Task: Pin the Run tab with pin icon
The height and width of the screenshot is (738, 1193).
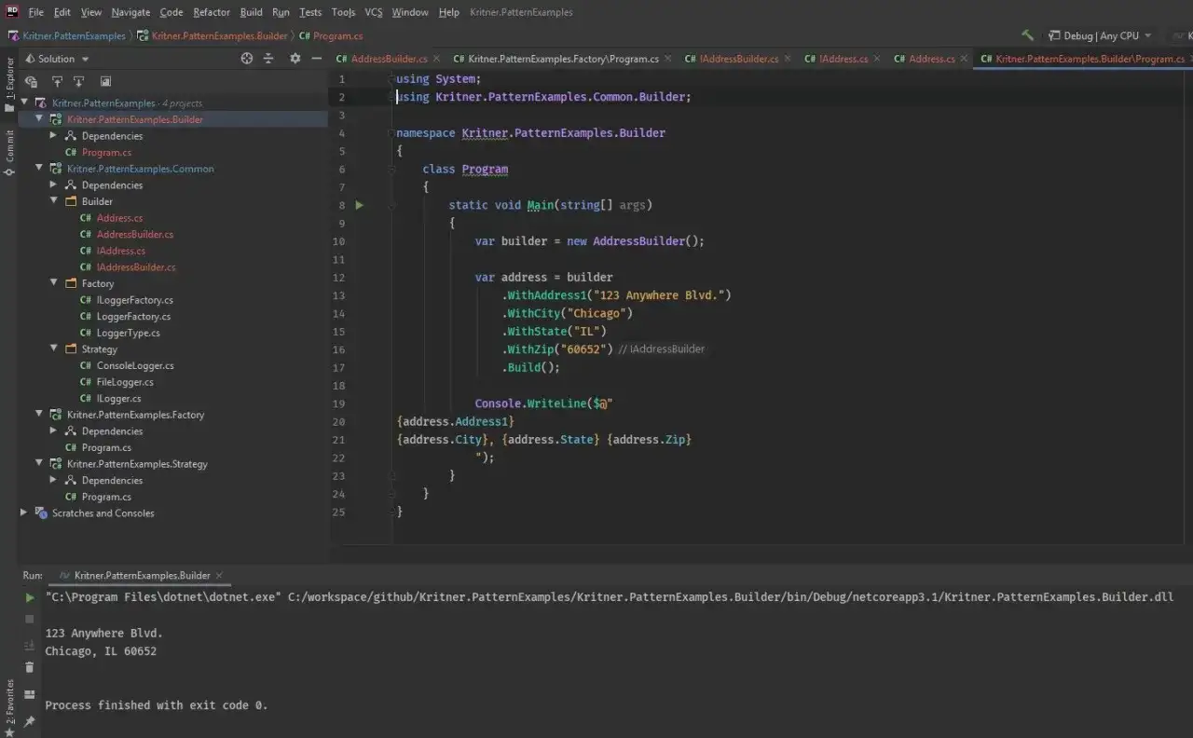Action: (30, 721)
